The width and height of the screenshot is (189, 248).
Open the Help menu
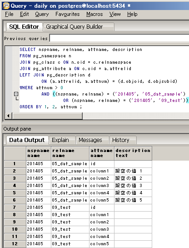point(132,14)
